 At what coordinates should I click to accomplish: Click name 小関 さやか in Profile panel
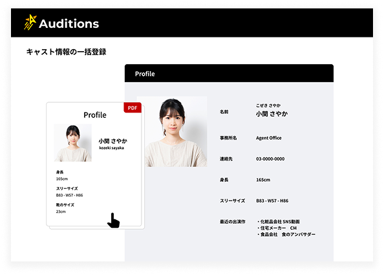pyautogui.click(x=272, y=114)
